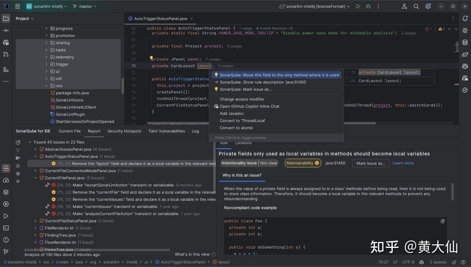This screenshot has height=267, width=471.
Task: Click the Search Everywhere magnifier icon
Action: pyautogui.click(x=416, y=6)
